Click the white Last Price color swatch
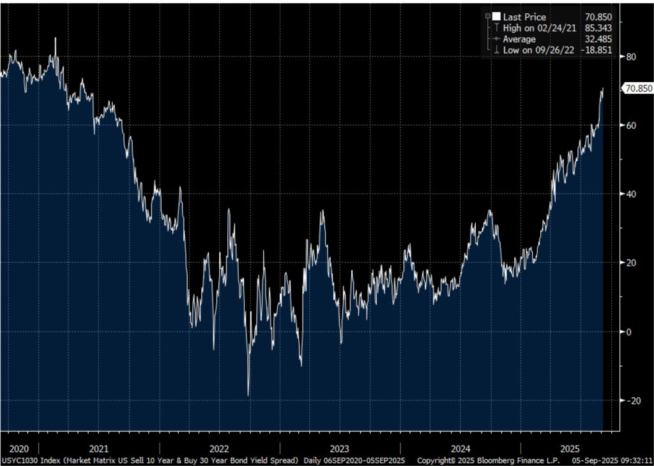This screenshot has height=466, width=654. point(496,17)
